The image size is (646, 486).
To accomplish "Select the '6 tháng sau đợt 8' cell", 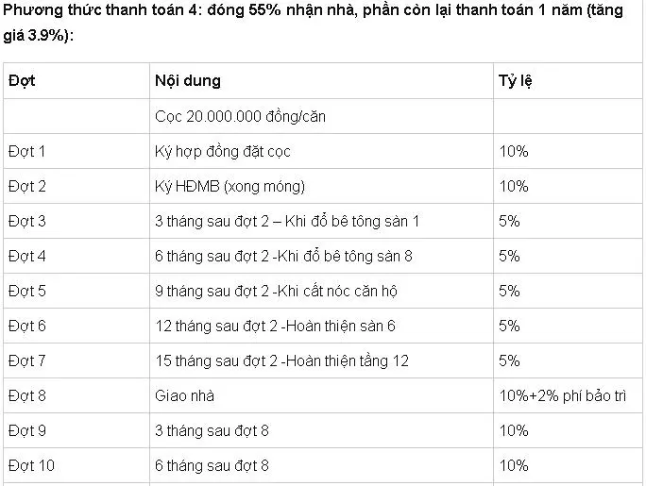I will (x=212, y=465).
